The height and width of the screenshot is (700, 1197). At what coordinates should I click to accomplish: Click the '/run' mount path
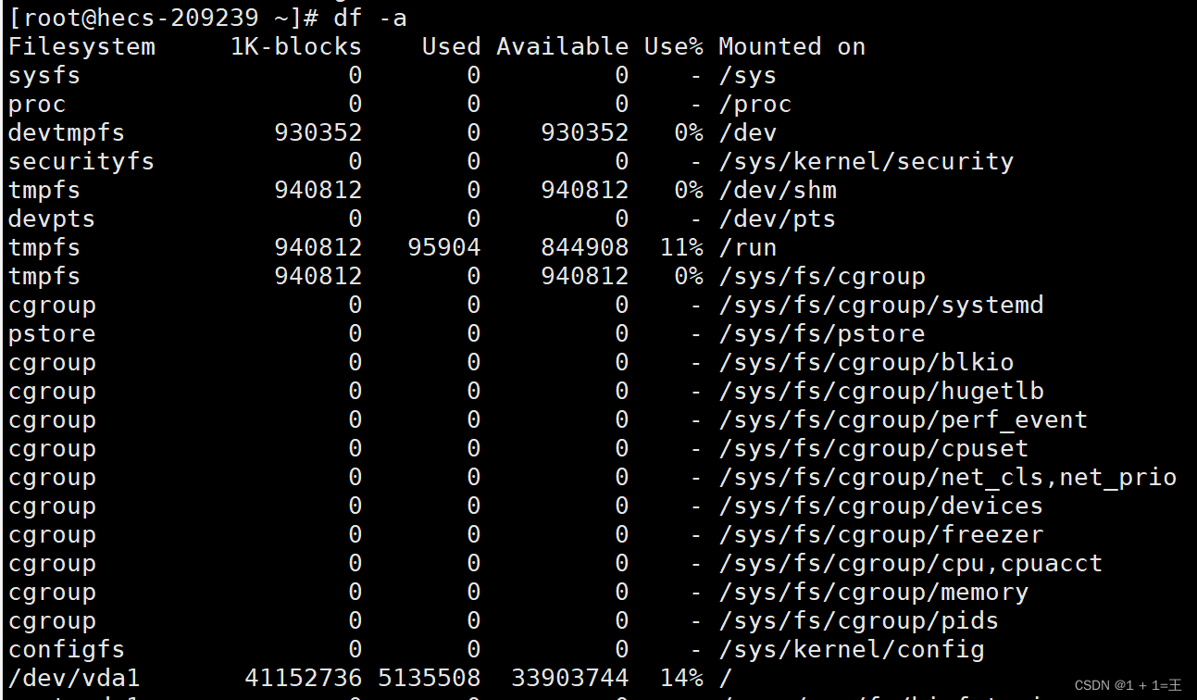(x=748, y=247)
